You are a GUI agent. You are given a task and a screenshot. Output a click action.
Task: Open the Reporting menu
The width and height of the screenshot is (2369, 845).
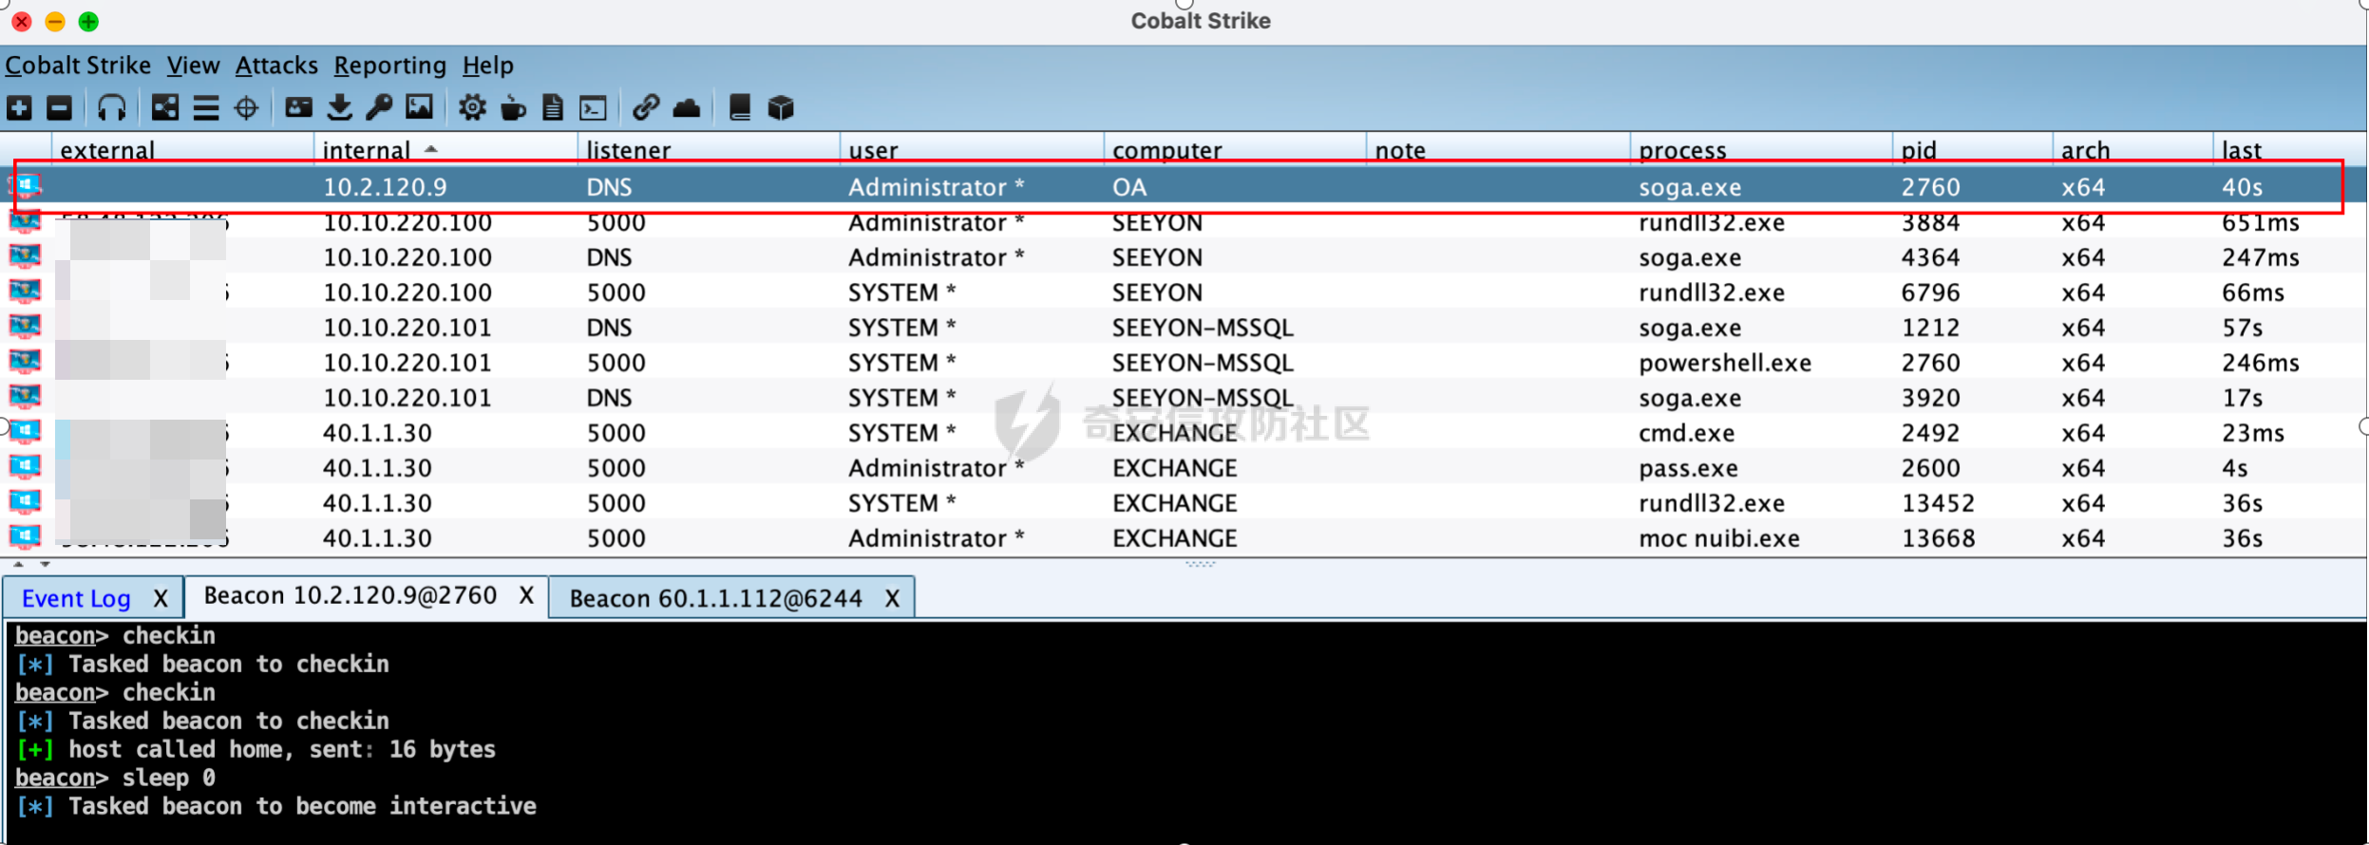coord(389,66)
